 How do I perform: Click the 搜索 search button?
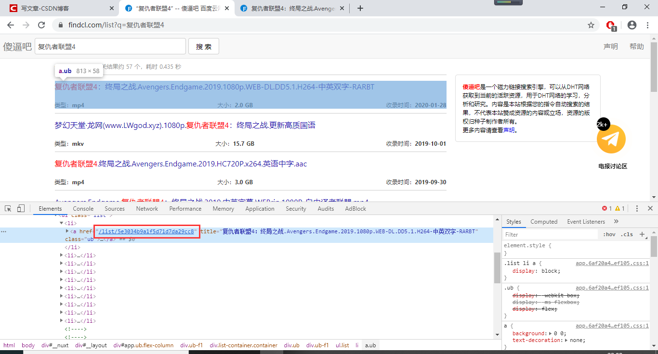pyautogui.click(x=204, y=46)
